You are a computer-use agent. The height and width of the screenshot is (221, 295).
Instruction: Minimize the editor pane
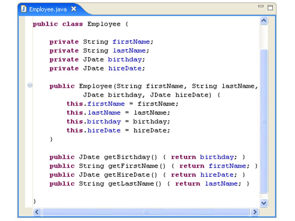pos(261,6)
